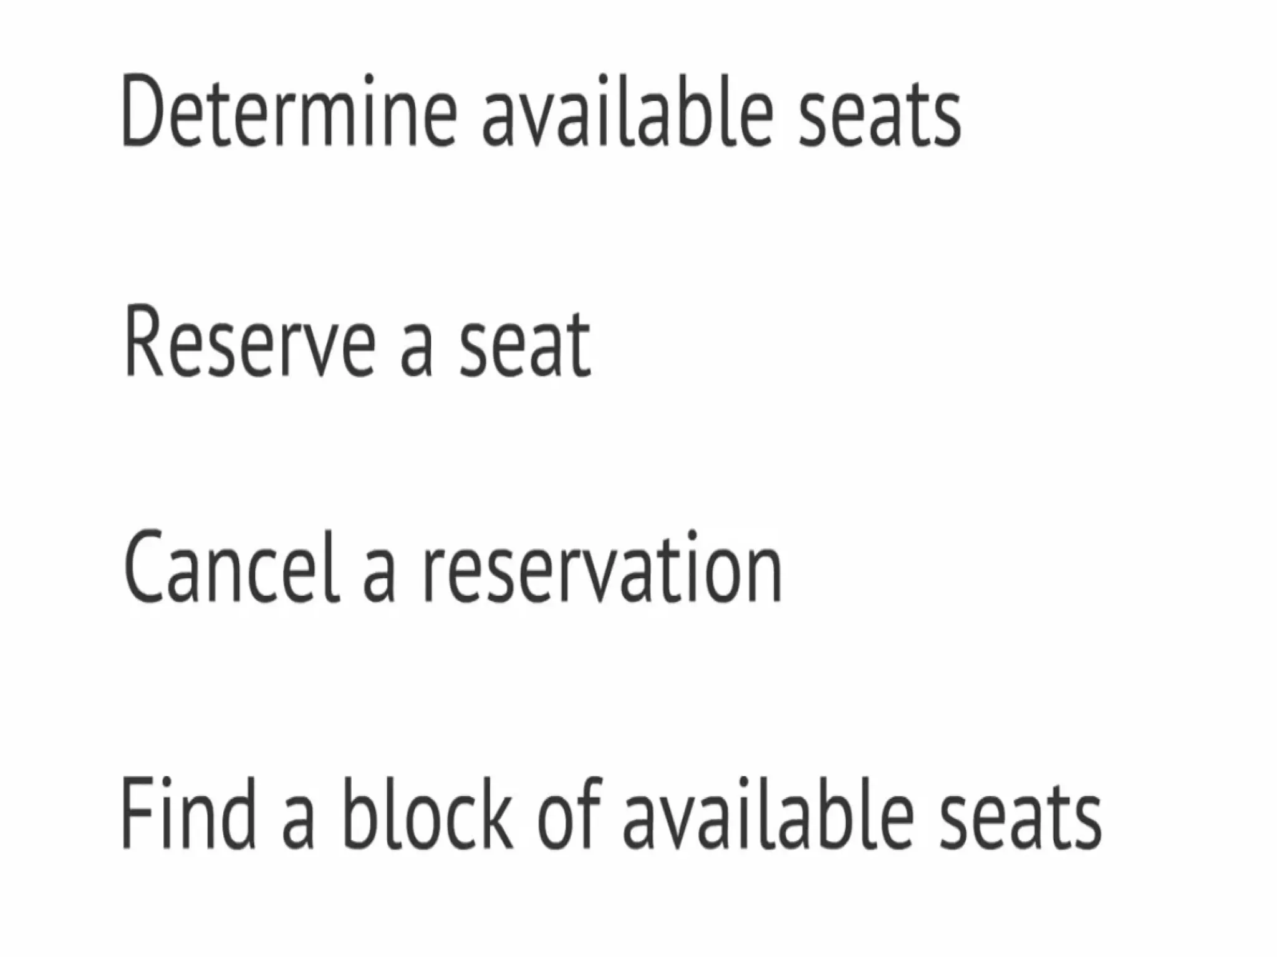Click the 'Determine available seats' line
Viewport: 1277px width, 957px height.
tap(540, 112)
